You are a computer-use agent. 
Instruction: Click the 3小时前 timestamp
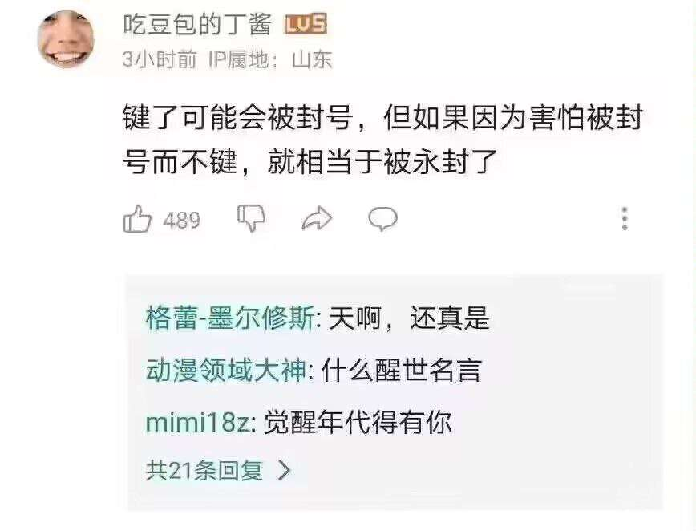coord(160,59)
